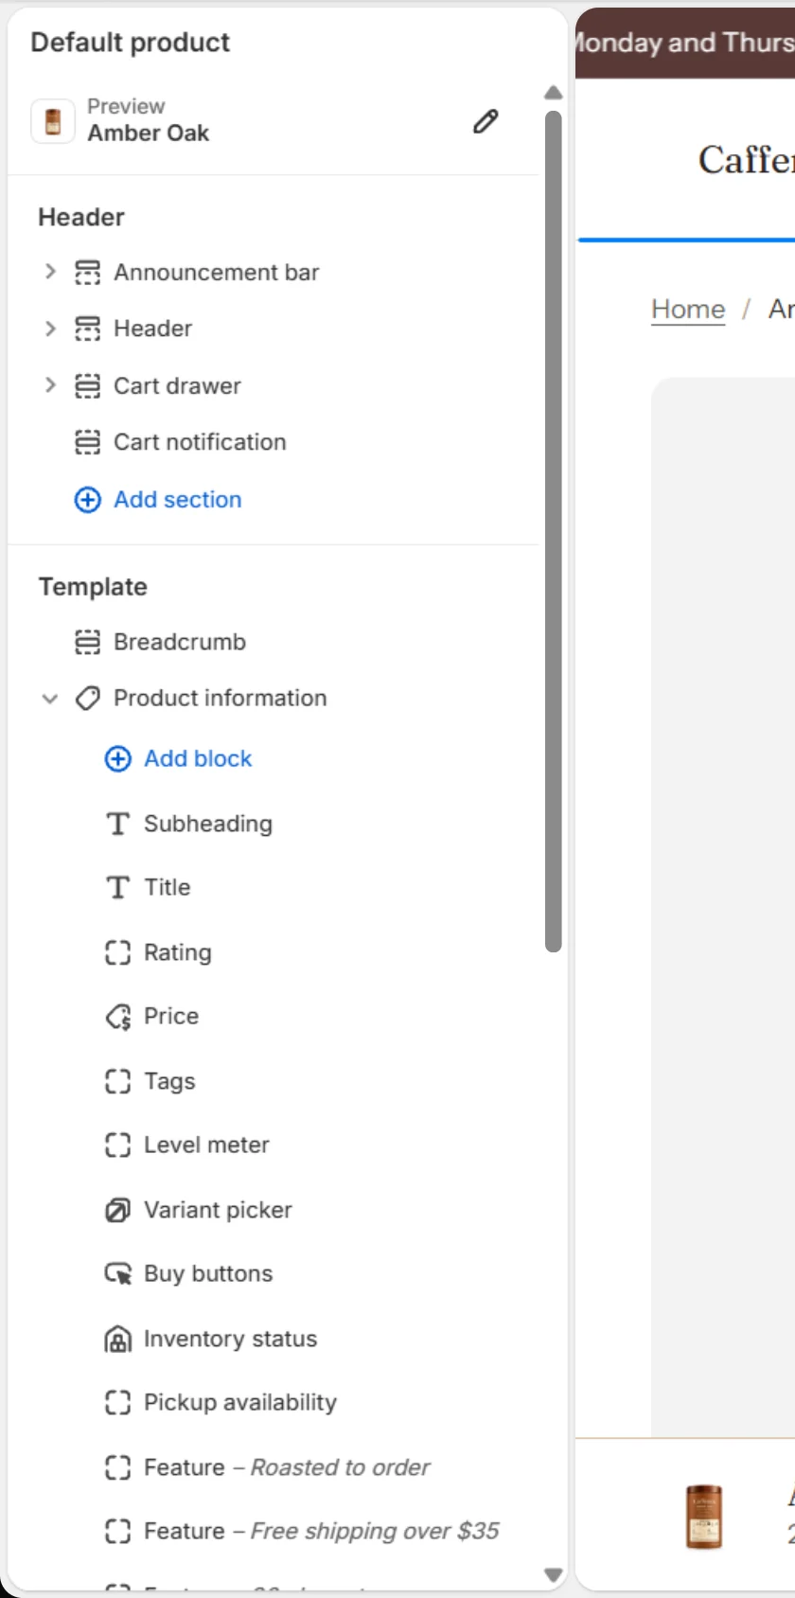795x1598 pixels.
Task: Click the Variant picker block icon
Action: 117,1210
